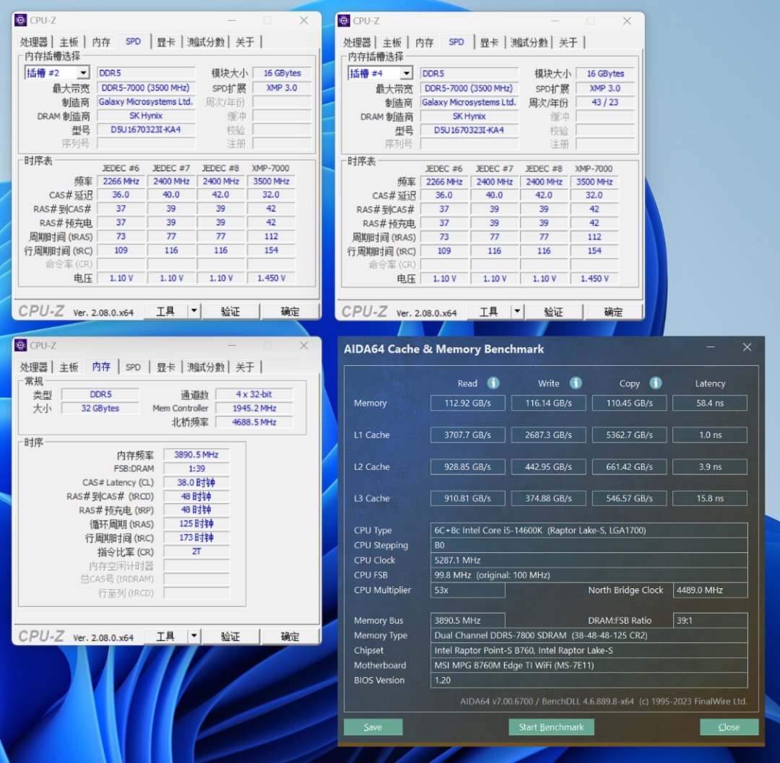Click 验证 button in slot #4 window
The height and width of the screenshot is (763, 780).
(554, 312)
